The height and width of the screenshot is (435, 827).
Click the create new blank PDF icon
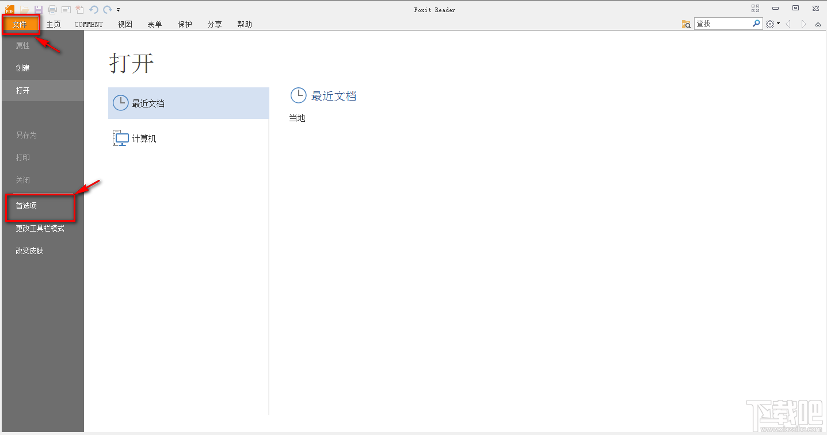coord(79,9)
